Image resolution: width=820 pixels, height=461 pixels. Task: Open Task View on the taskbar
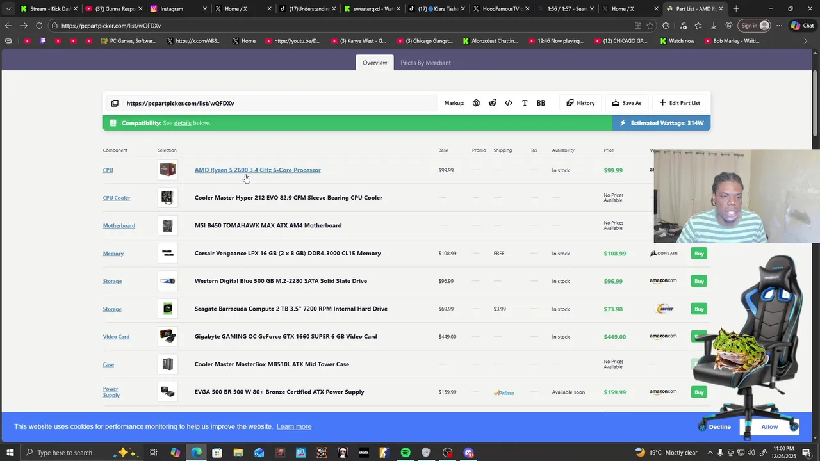(x=154, y=453)
